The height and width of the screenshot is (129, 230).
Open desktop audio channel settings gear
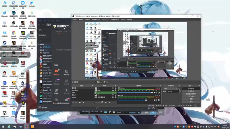coord(159,100)
